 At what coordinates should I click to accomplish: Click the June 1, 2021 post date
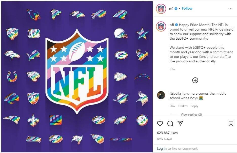click(x=164, y=138)
